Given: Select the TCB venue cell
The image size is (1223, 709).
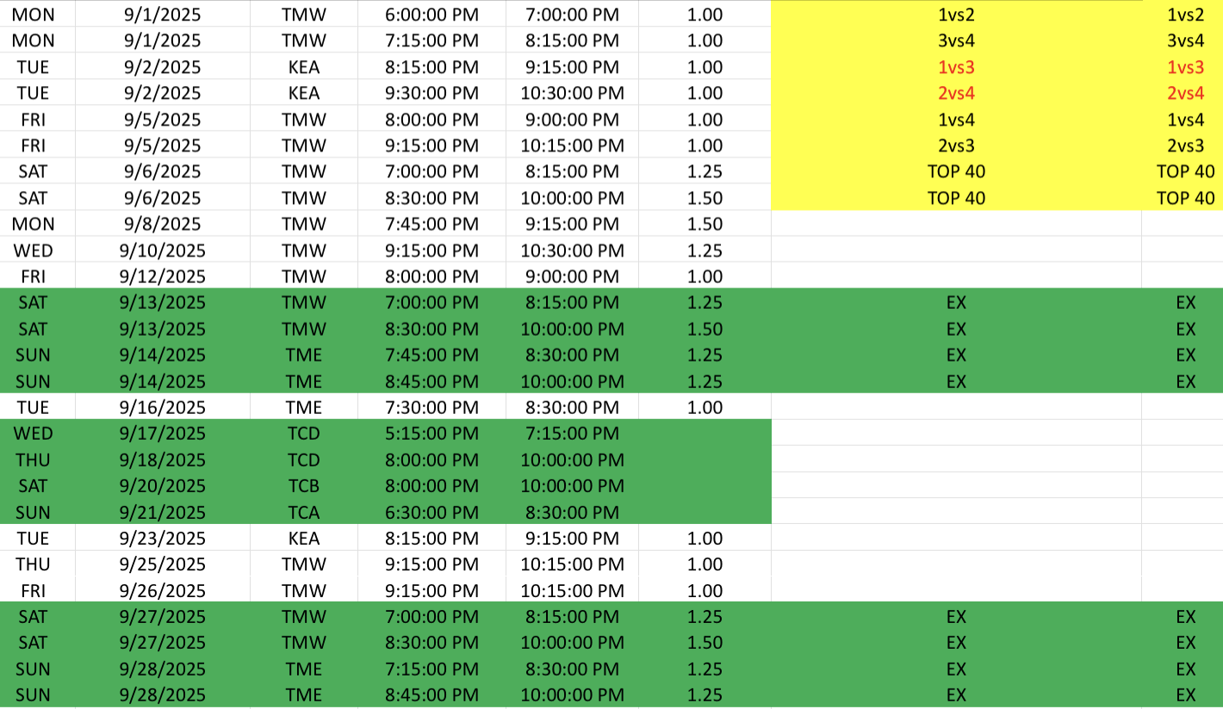Looking at the screenshot, I should pos(304,485).
